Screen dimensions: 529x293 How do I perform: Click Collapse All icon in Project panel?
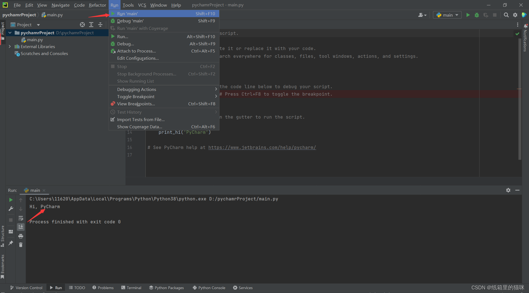[x=100, y=25]
